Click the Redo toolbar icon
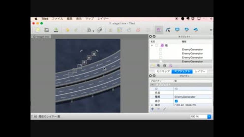Screen dimensions: 244x137 tap(76, 30)
